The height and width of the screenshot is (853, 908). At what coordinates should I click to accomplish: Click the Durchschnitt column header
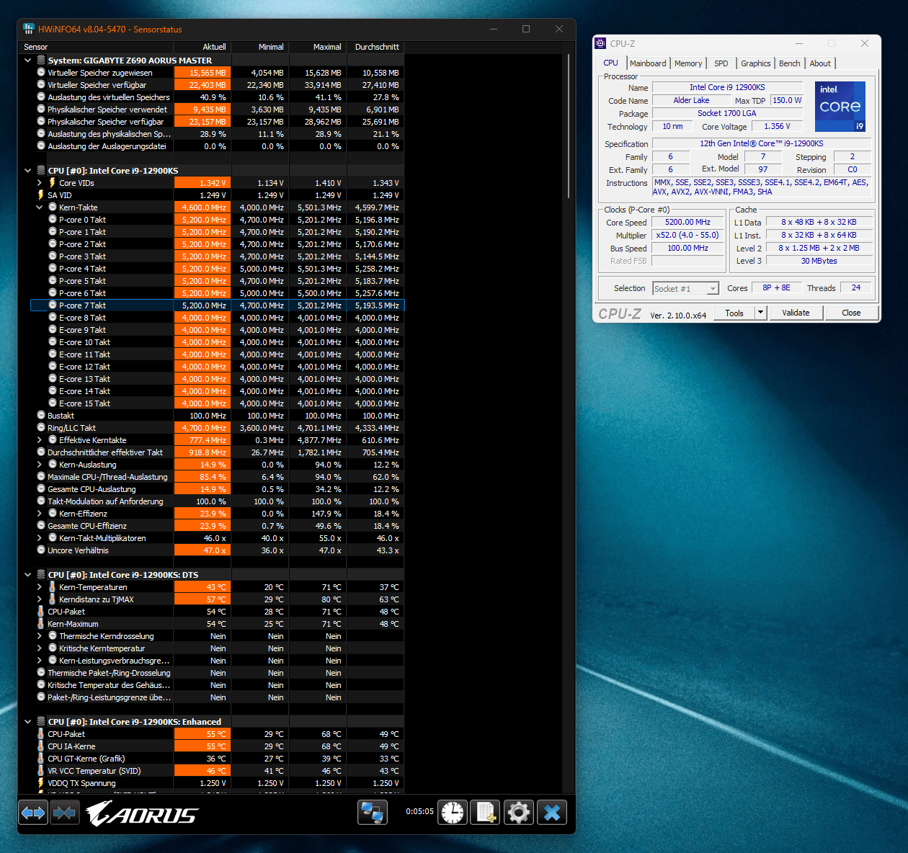375,47
